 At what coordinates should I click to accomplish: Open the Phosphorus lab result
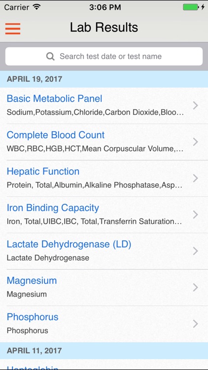click(x=104, y=324)
